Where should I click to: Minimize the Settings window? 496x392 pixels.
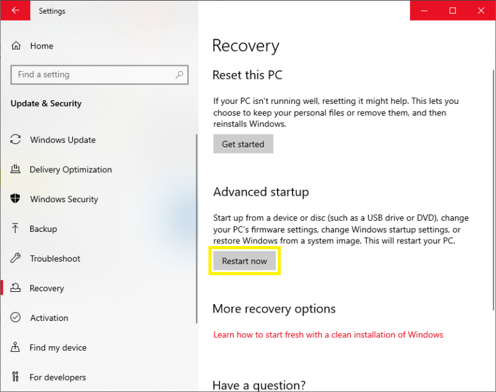click(x=424, y=10)
